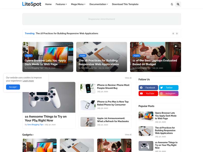Image resolution: width=203 pixels, height=152 pixels.
Task: Click View all beside Gadgets
Action: click(128, 135)
